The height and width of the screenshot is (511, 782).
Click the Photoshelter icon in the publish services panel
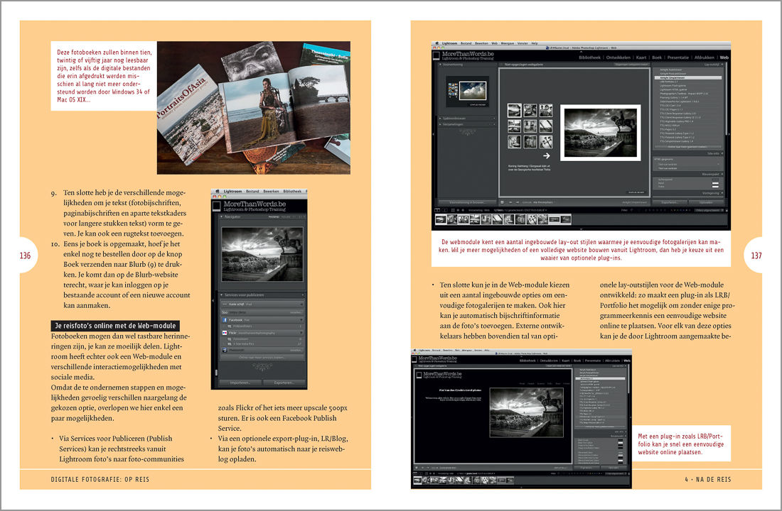225,350
